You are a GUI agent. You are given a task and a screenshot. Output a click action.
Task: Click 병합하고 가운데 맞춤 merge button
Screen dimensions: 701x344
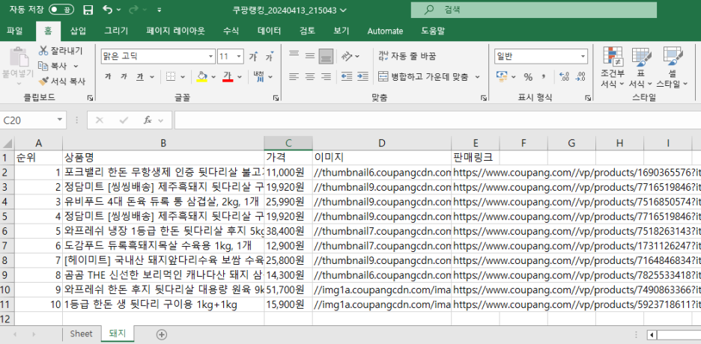[423, 77]
